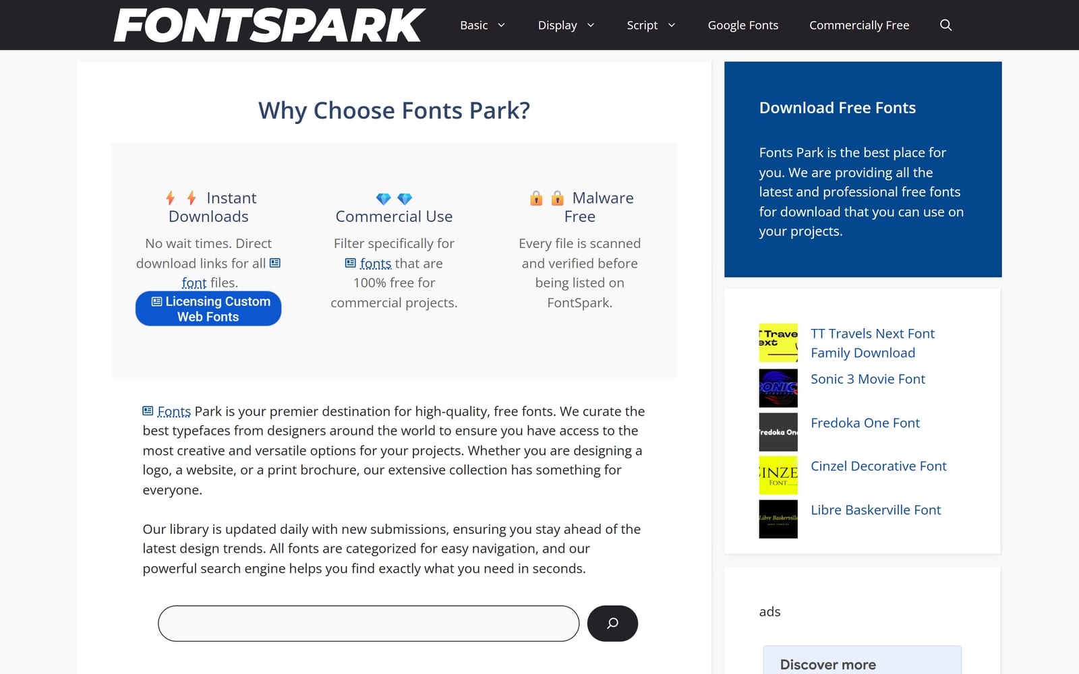This screenshot has height=674, width=1079.
Task: Click the Sonic 3 Movie thumbnail
Action: (x=778, y=388)
